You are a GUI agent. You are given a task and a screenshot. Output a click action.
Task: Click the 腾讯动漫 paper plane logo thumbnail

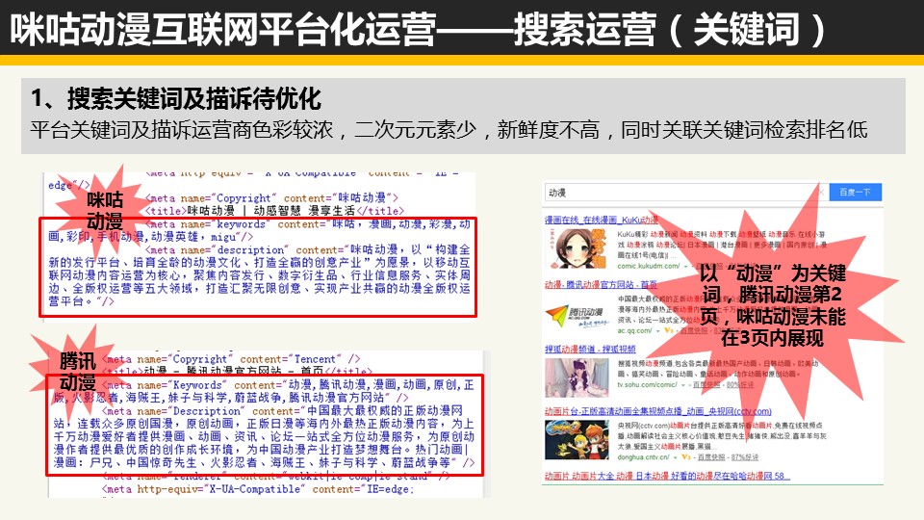[x=576, y=317]
